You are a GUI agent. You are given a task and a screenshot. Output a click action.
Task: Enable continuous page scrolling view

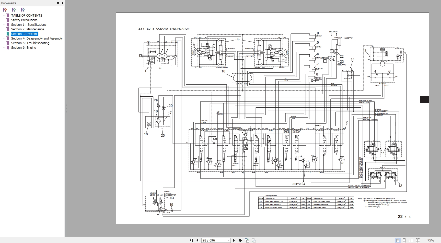tap(404, 240)
